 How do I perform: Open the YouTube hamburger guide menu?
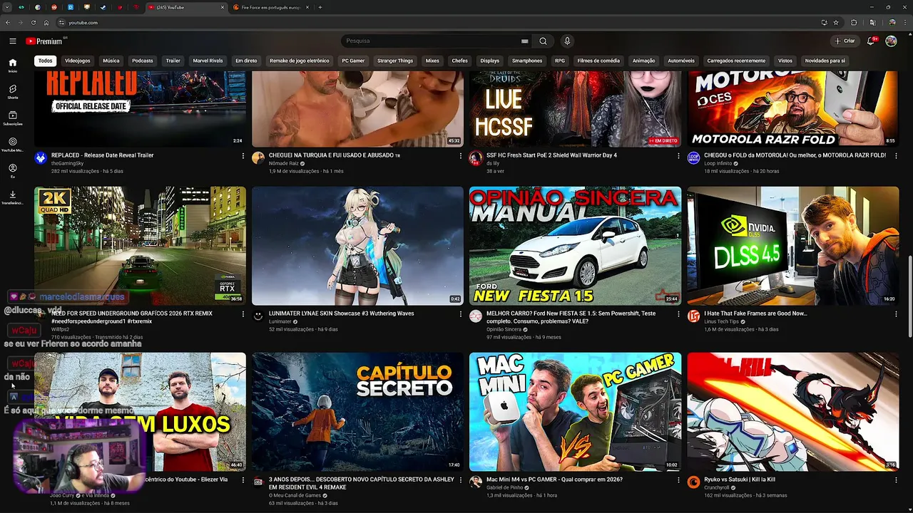pyautogui.click(x=12, y=41)
